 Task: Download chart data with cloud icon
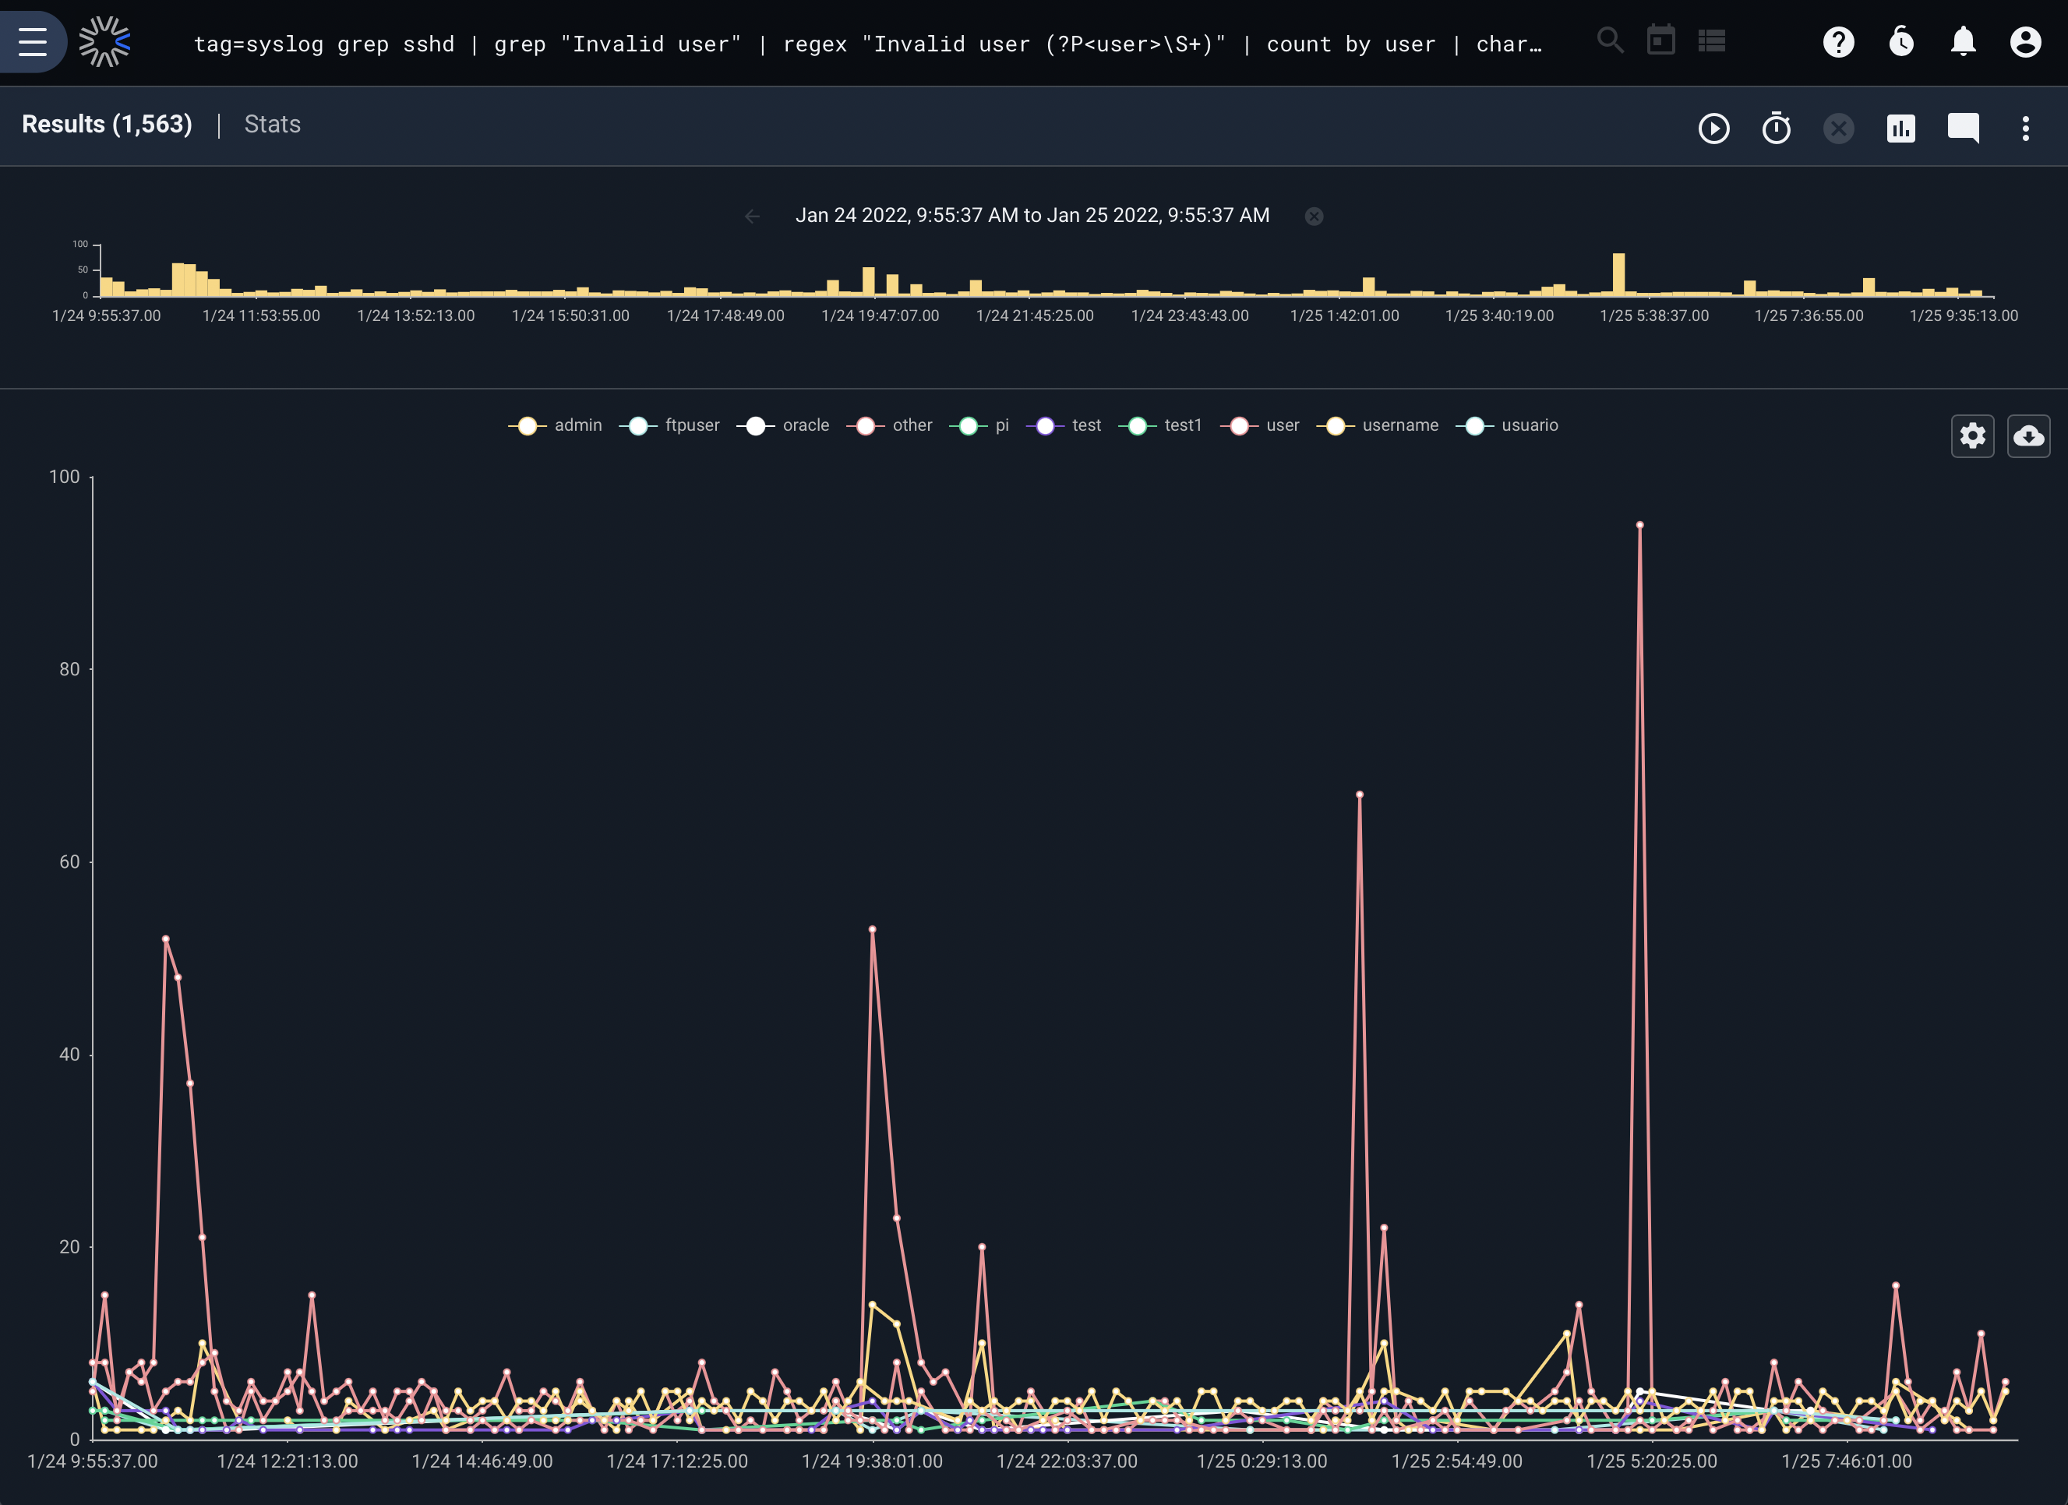click(x=2028, y=435)
